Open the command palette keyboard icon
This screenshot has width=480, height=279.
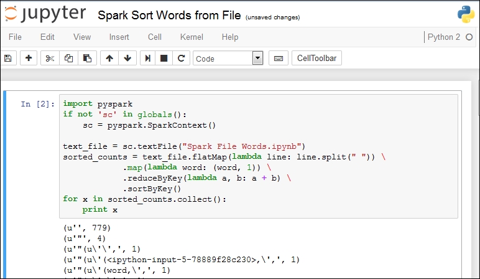pos(279,59)
